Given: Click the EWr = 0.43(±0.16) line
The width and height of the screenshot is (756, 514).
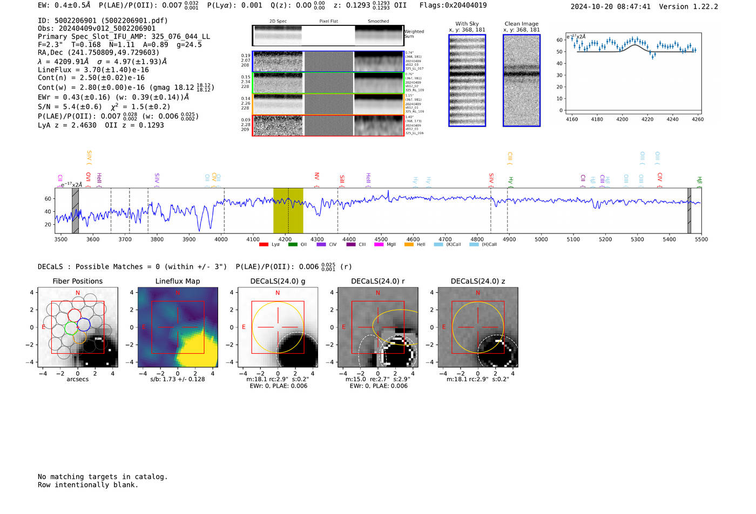Looking at the screenshot, I should (113, 98).
